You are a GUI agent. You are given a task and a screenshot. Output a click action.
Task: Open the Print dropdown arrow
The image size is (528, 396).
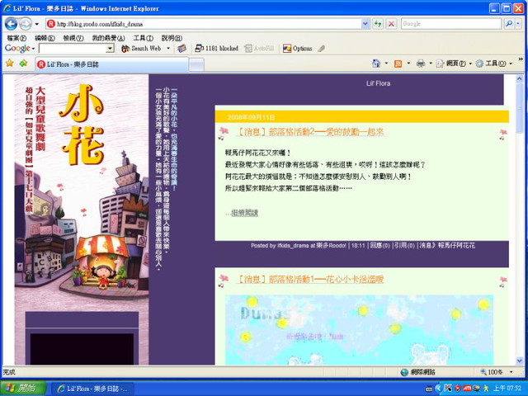431,64
